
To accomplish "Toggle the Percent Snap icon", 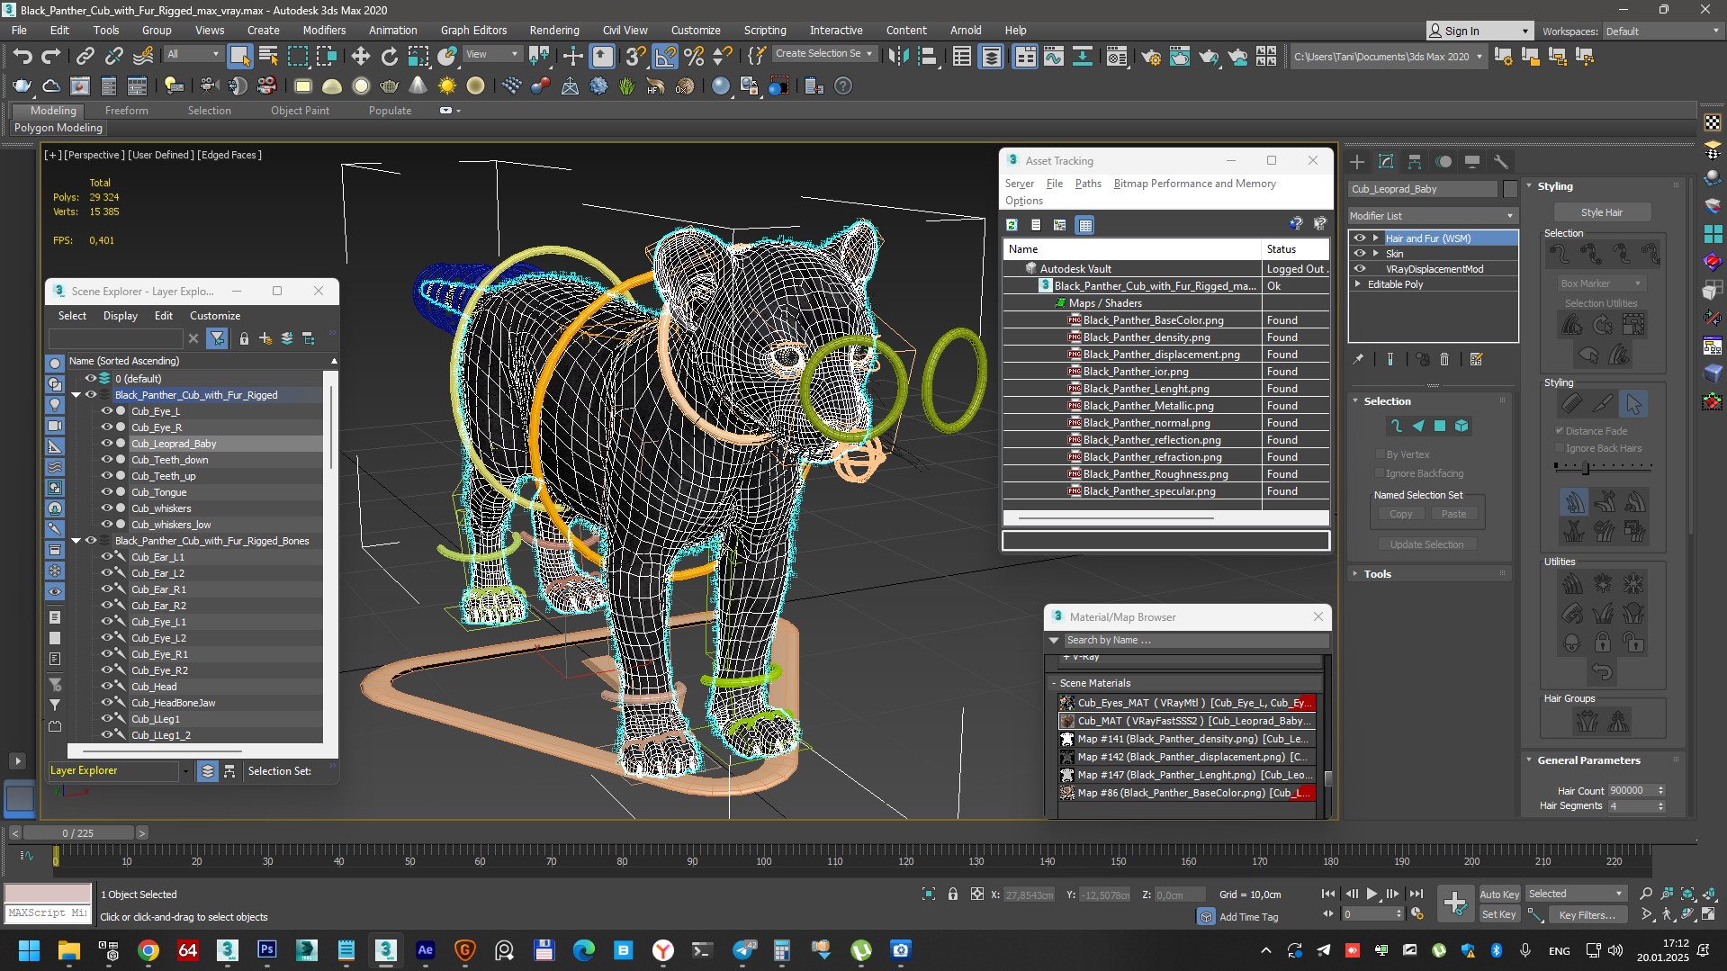I will coord(694,57).
